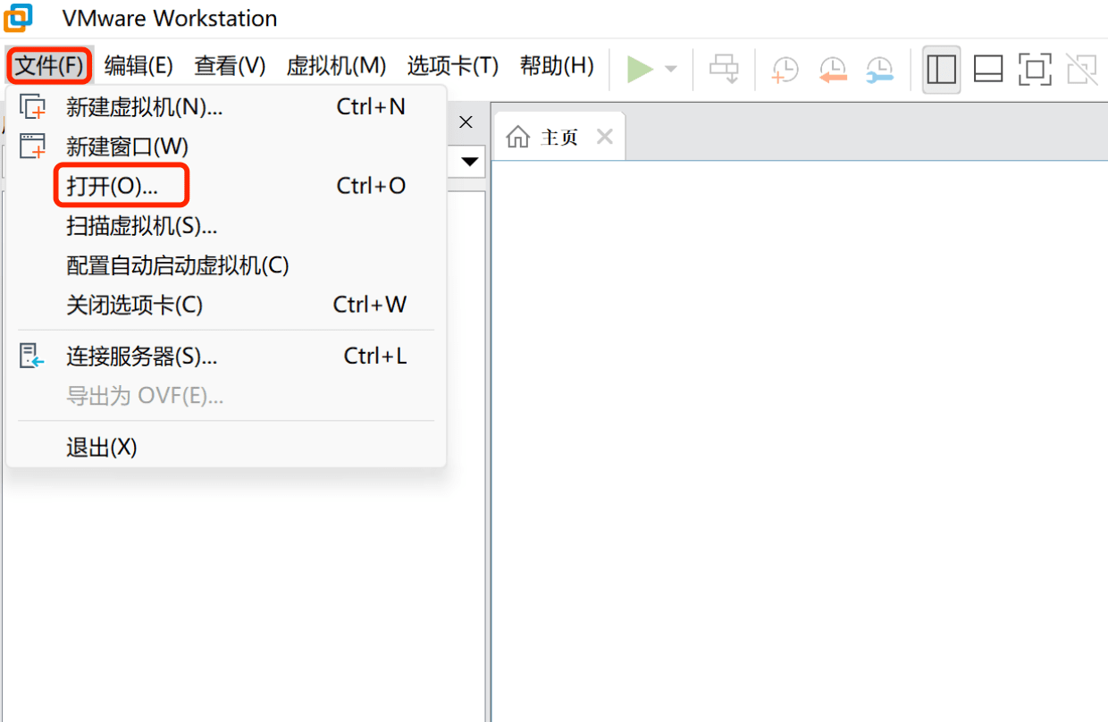Expand the library search dropdown arrow
The image size is (1108, 722).
[469, 163]
